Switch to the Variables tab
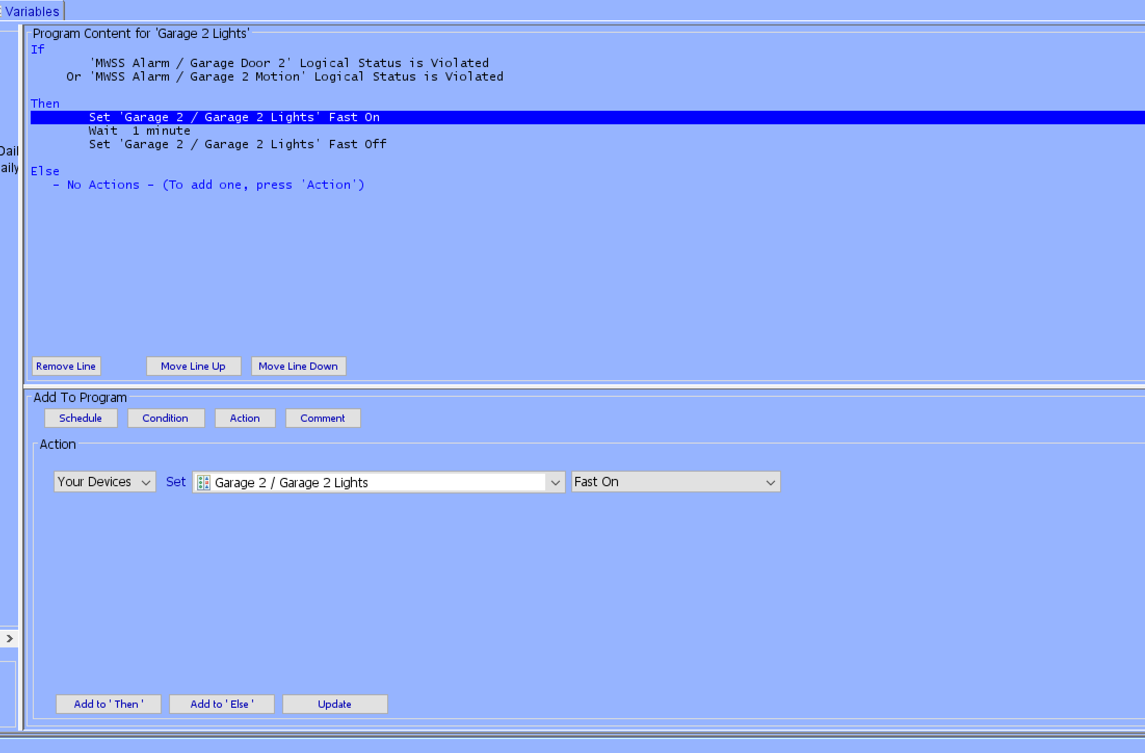This screenshot has width=1145, height=753. tap(31, 11)
